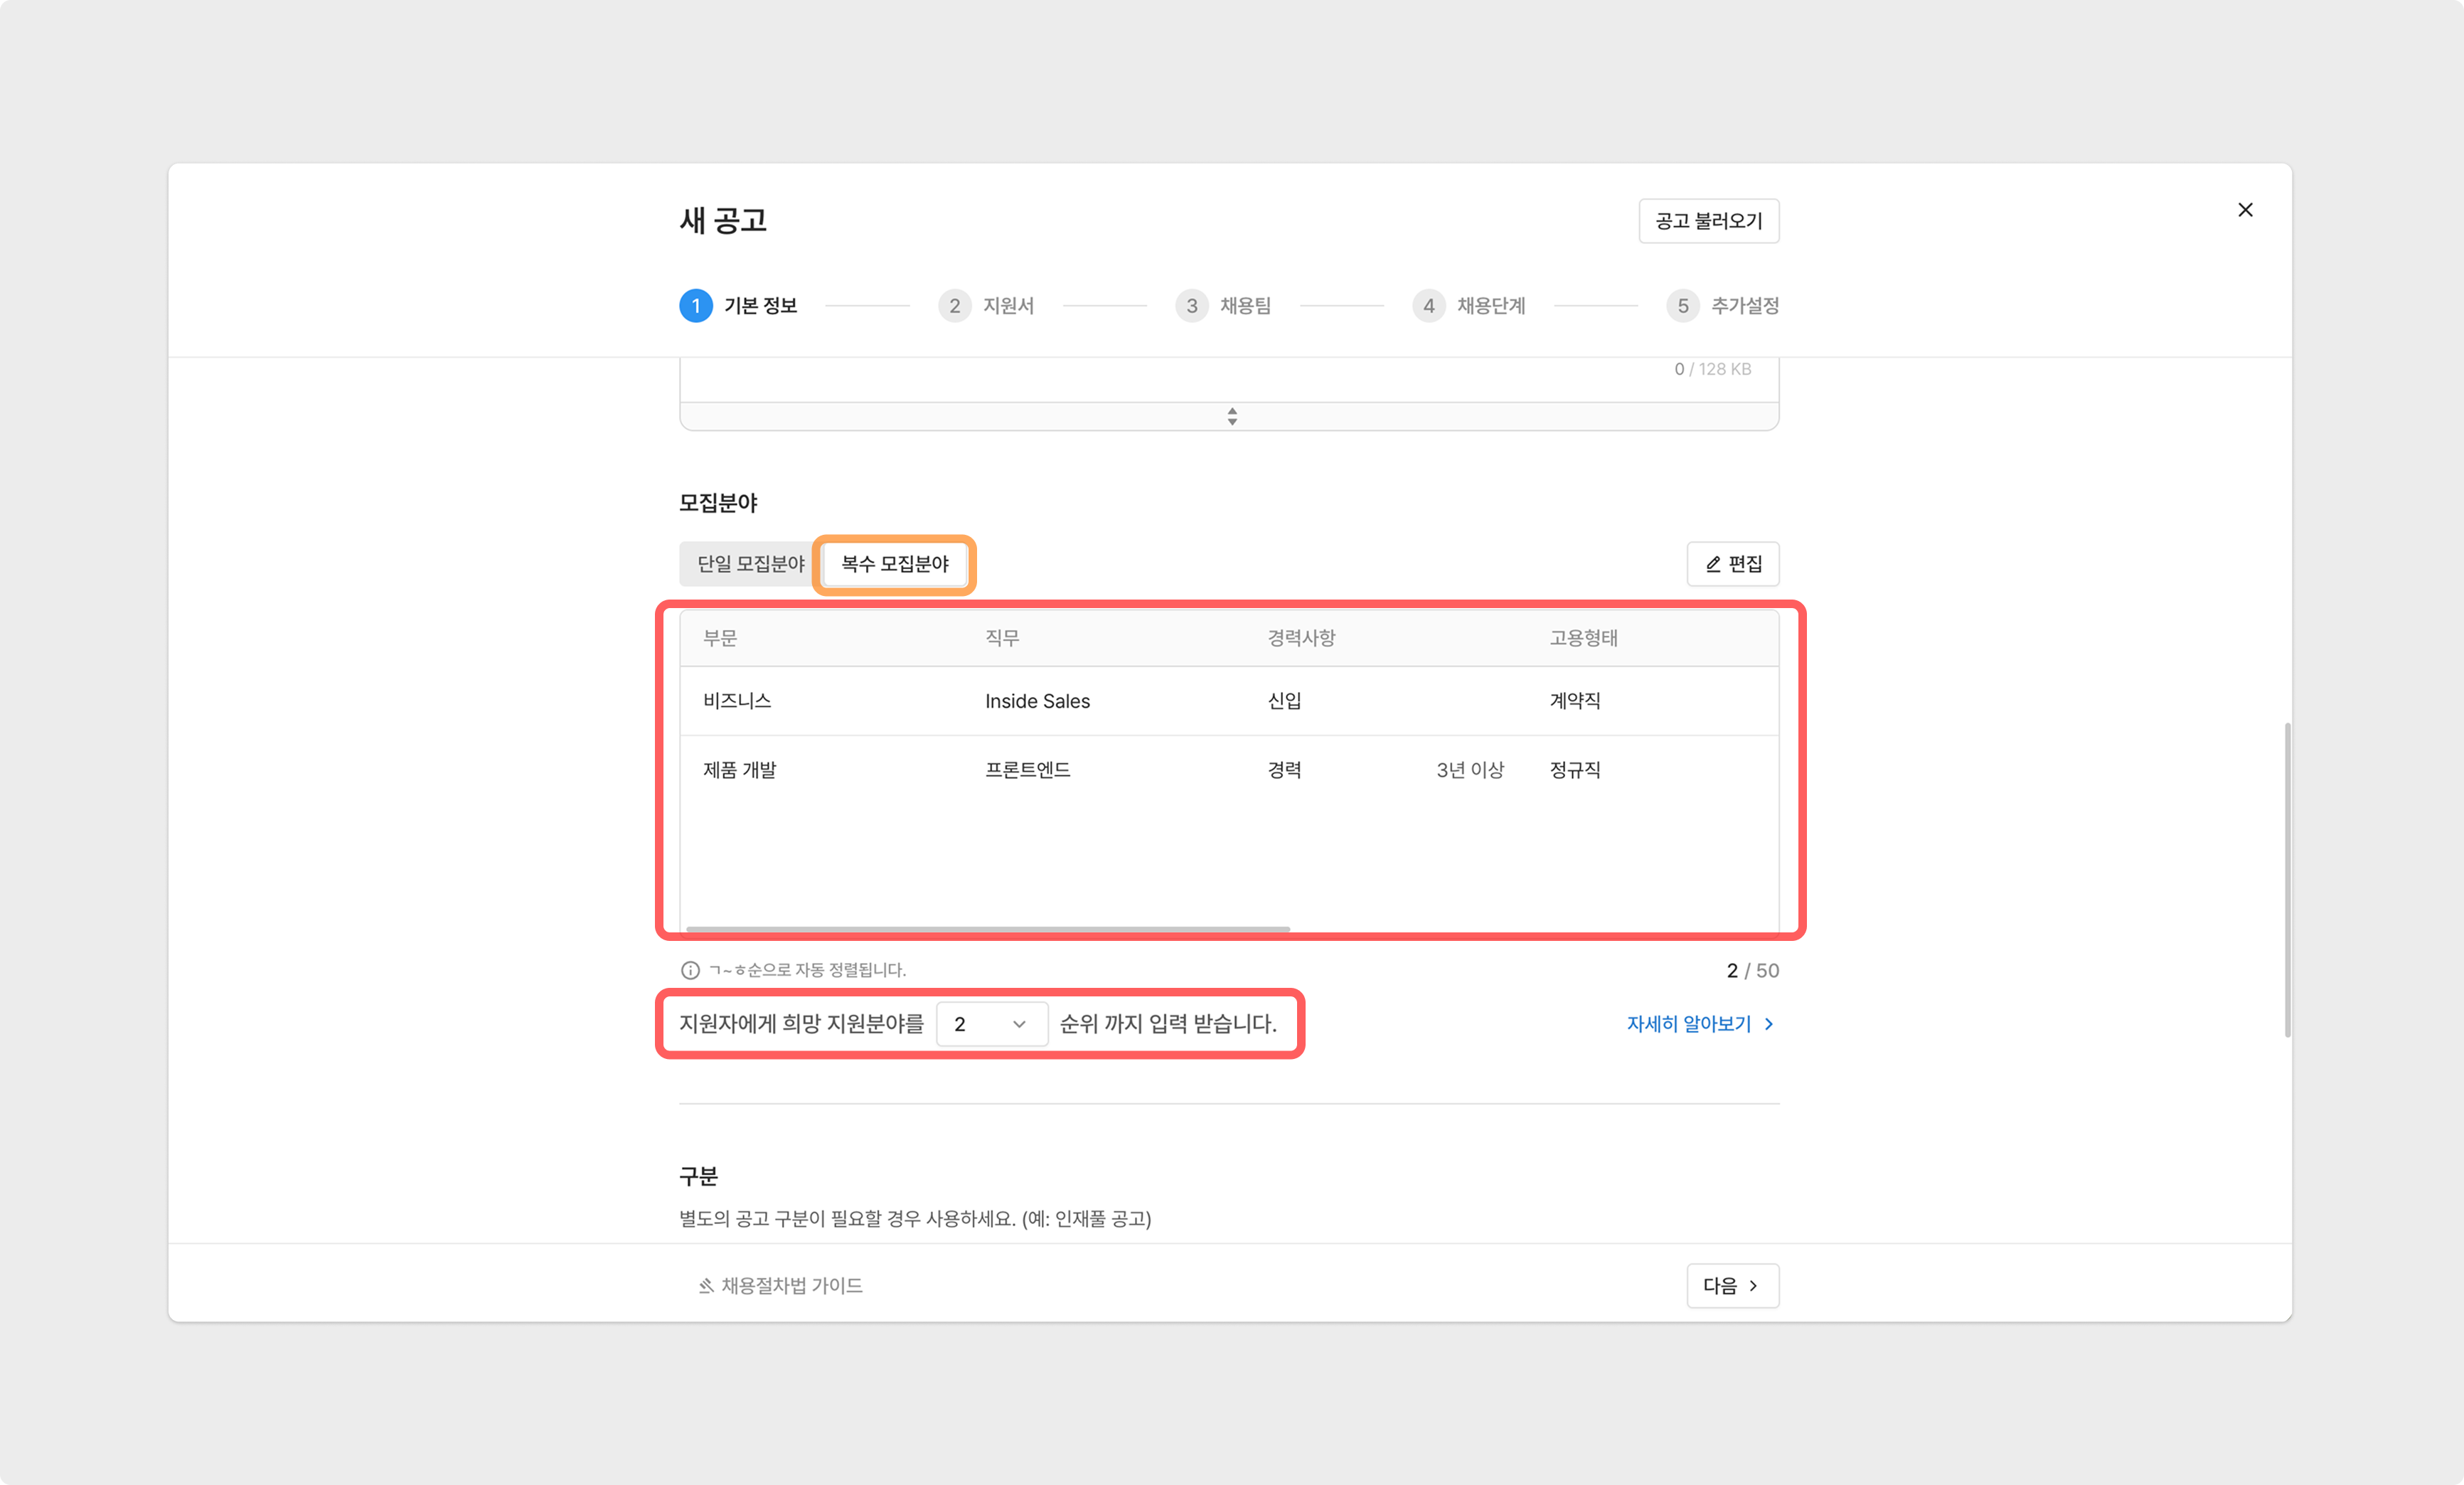Click step 1 기본 정보 circle icon
The height and width of the screenshot is (1485, 2464).
[x=696, y=306]
